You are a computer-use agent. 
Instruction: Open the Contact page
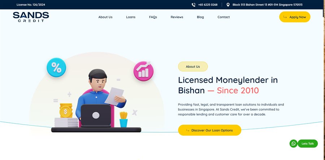pos(224,17)
